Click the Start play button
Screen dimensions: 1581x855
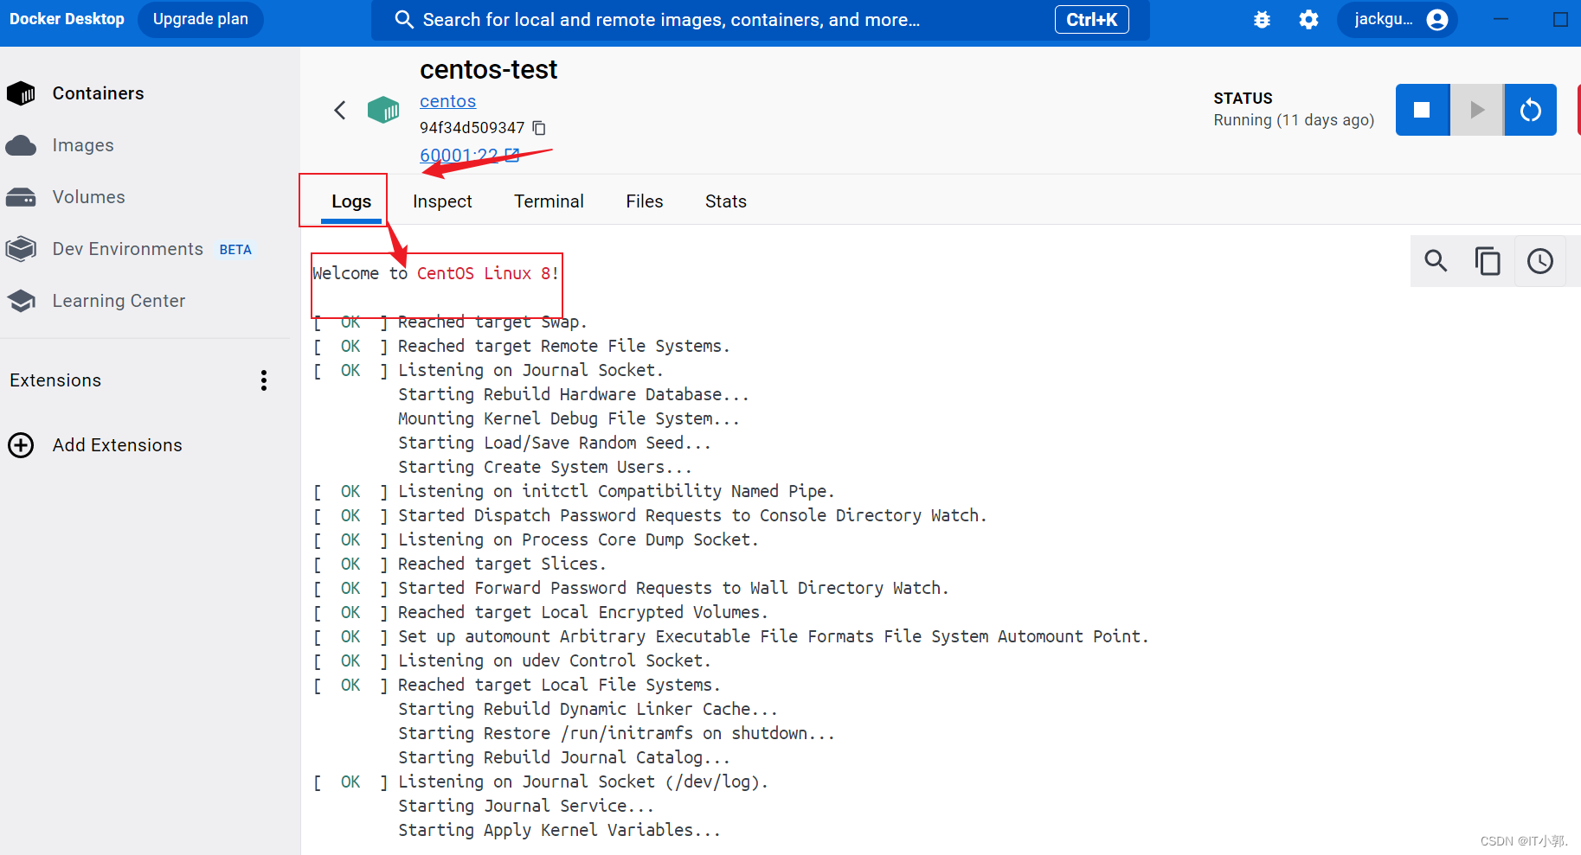coord(1476,110)
